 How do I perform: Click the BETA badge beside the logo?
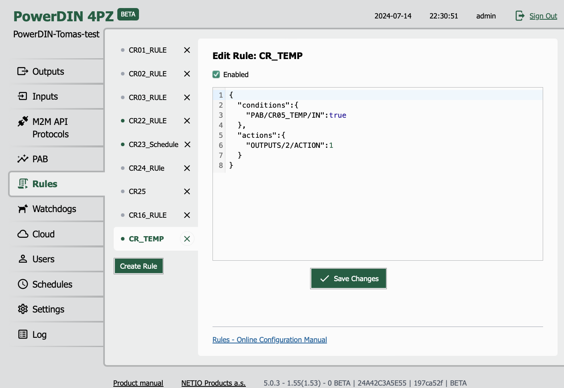(x=128, y=14)
